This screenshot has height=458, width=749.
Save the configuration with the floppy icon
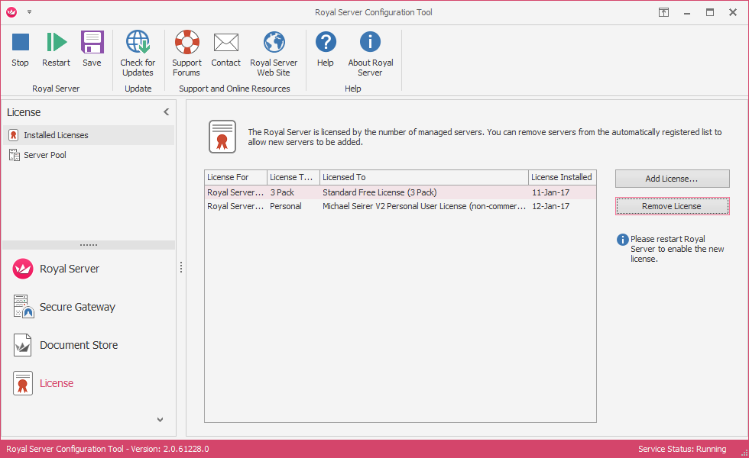[x=92, y=49]
